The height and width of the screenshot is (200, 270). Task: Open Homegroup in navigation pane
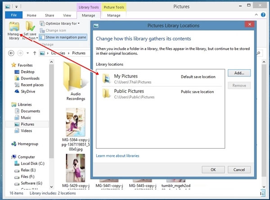pyautogui.click(x=25, y=144)
